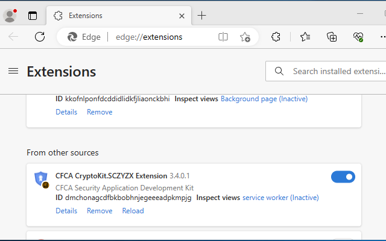Open the split screen icon
The width and height of the screenshot is (386, 241).
(x=223, y=37)
